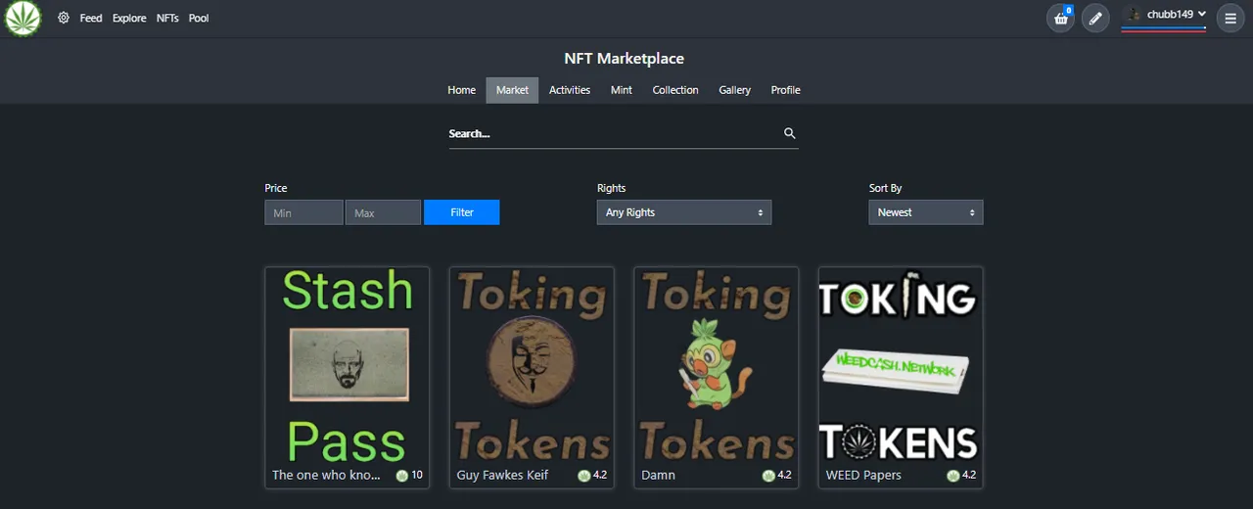Click the search magnifier icon
Viewport: 1253px width, 509px height.
point(790,133)
